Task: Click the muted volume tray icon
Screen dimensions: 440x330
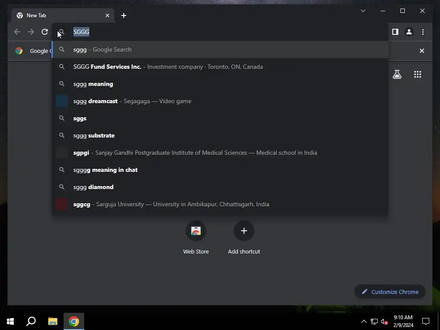Action: tap(384, 321)
